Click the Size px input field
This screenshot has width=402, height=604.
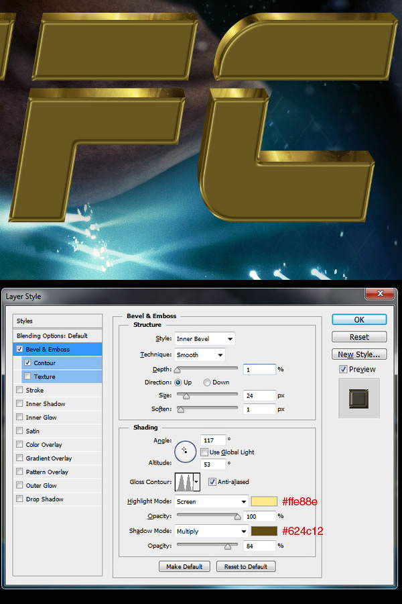click(x=260, y=395)
